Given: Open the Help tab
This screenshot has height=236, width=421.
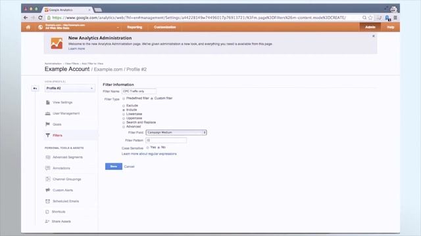Looking at the screenshot, I should (x=391, y=28).
